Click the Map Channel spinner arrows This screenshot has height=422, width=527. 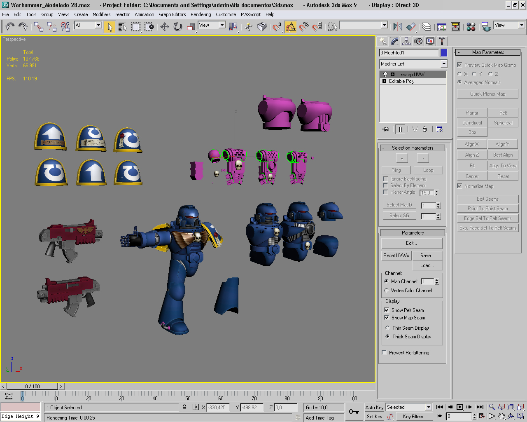(x=437, y=281)
